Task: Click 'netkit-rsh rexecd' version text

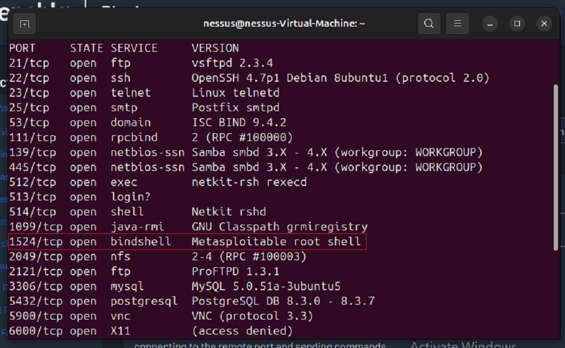Action: point(249,182)
